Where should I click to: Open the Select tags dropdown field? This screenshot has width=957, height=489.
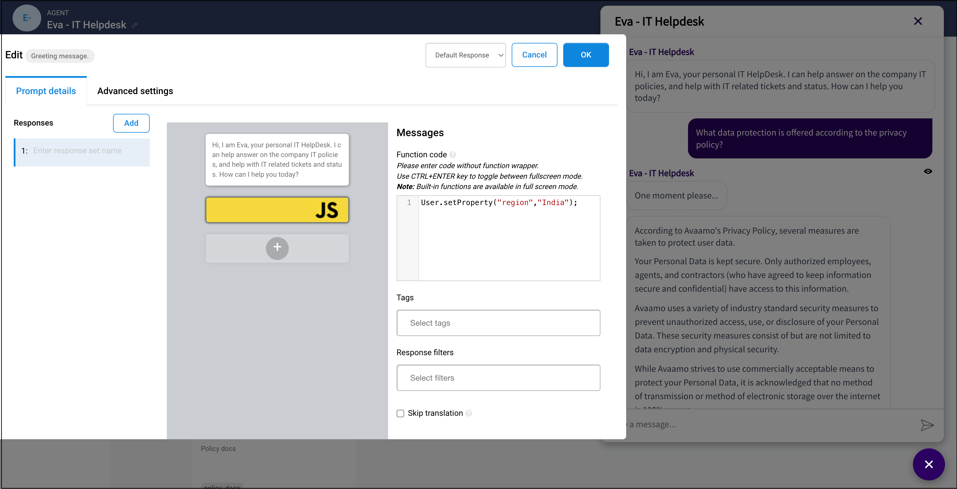pyautogui.click(x=498, y=323)
